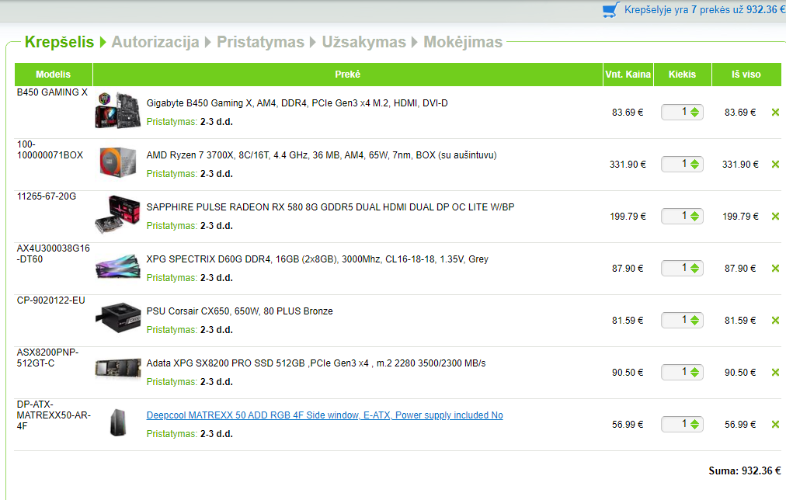This screenshot has width=786, height=500.
Task: Open Adata XPG SX8200 SSD thumbnail
Action: 118,370
